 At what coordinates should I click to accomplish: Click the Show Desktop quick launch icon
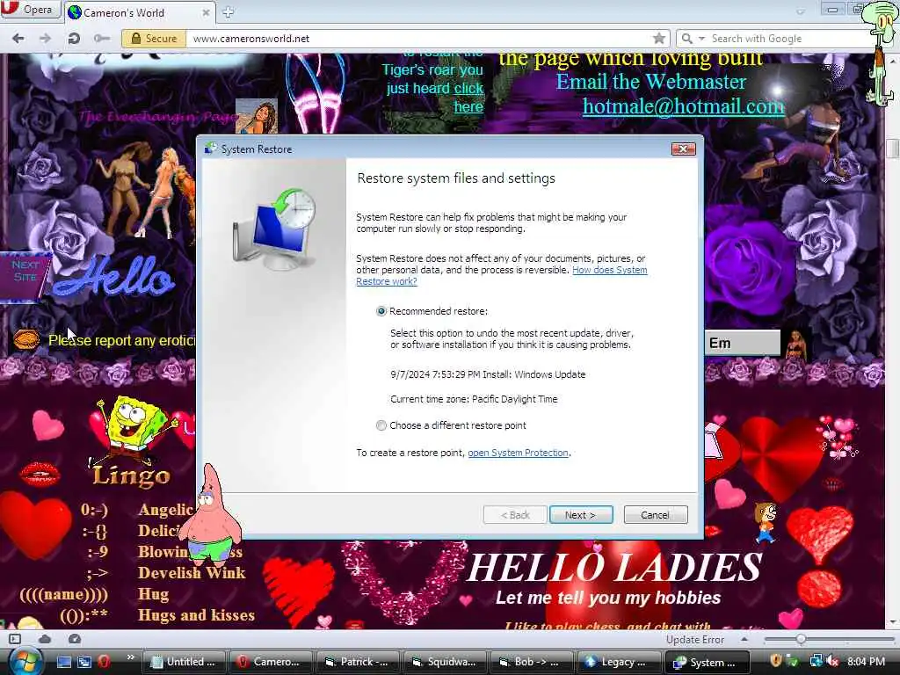(63, 662)
